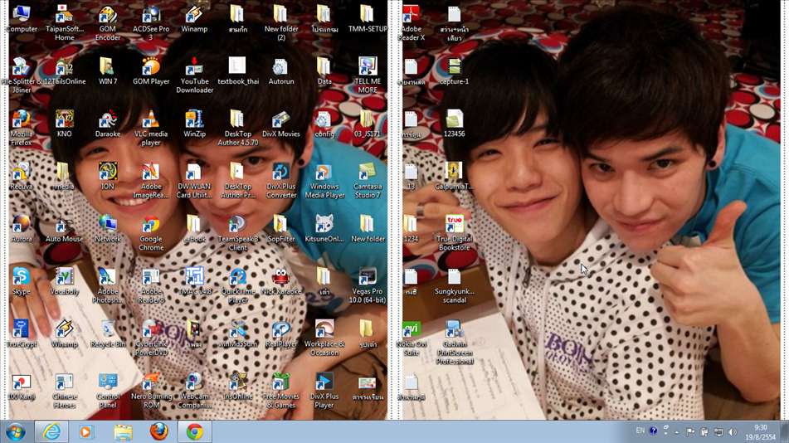Open Control Panel shortcut
This screenshot has width=789, height=443.
(108, 391)
